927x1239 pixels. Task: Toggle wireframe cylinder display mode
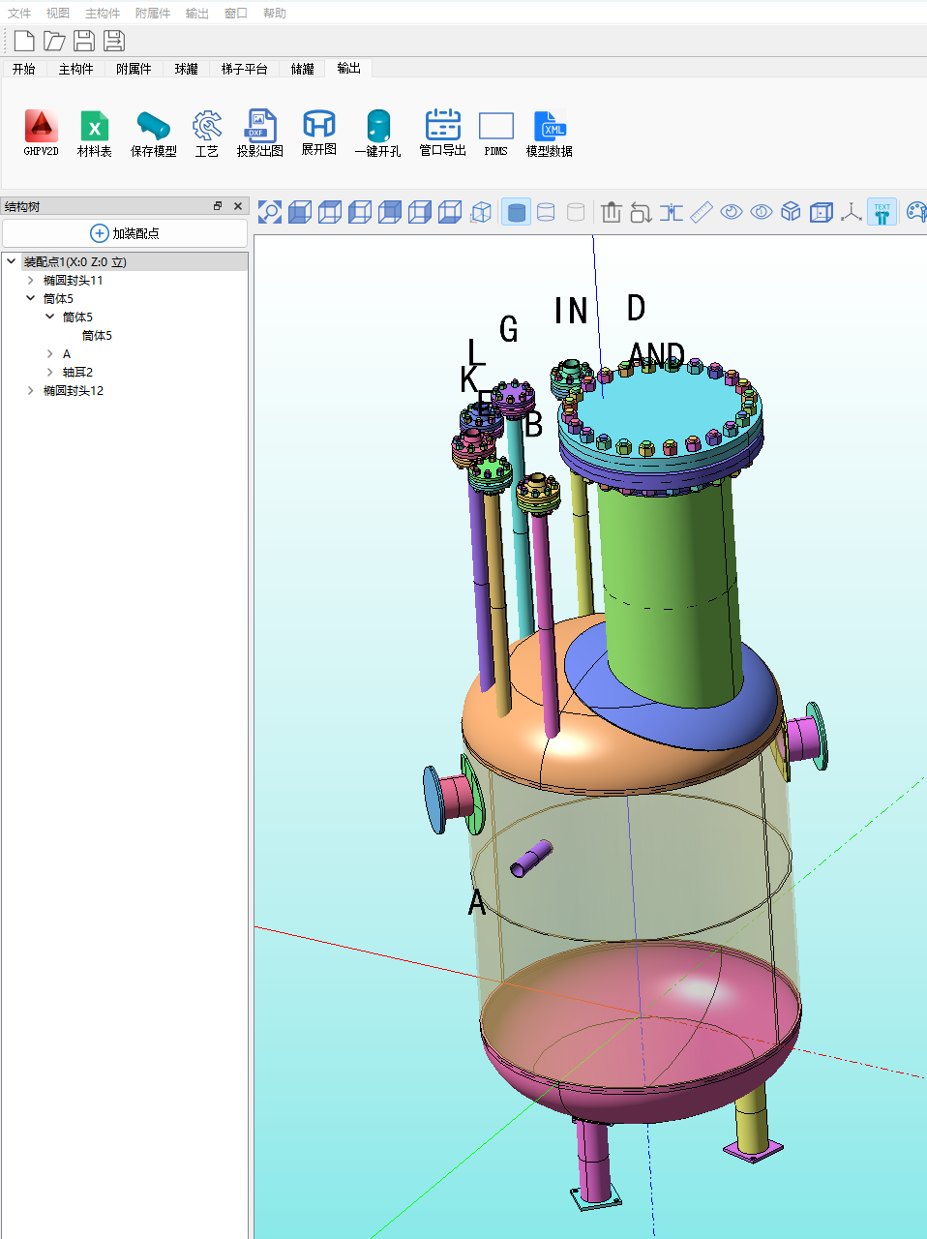546,212
